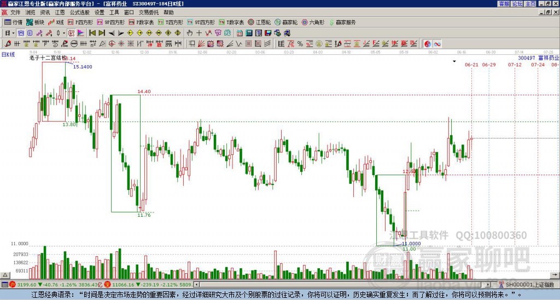The width and height of the screenshot is (560, 300).
Task: Click the 论坛 button
Action: tap(517, 4)
